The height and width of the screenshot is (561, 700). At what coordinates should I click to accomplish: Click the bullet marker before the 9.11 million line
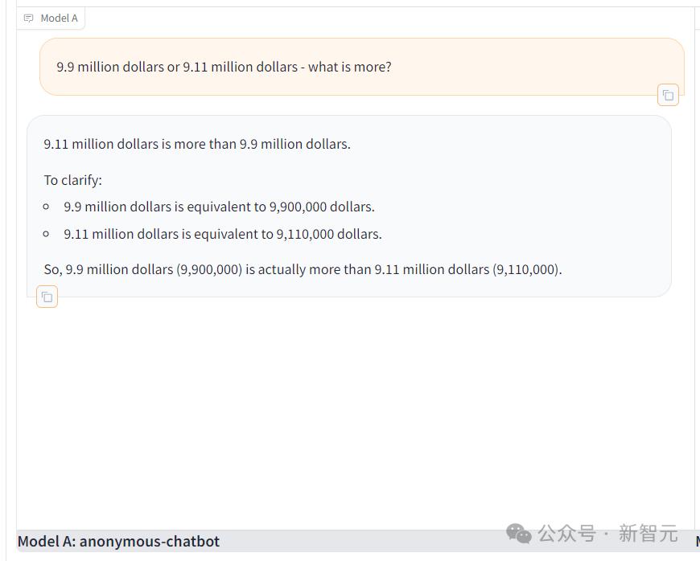click(47, 235)
